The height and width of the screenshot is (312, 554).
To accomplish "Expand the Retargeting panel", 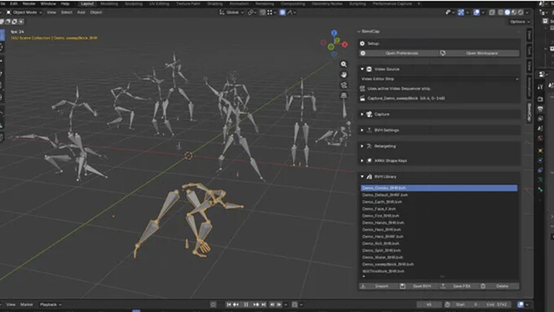I will tap(363, 146).
